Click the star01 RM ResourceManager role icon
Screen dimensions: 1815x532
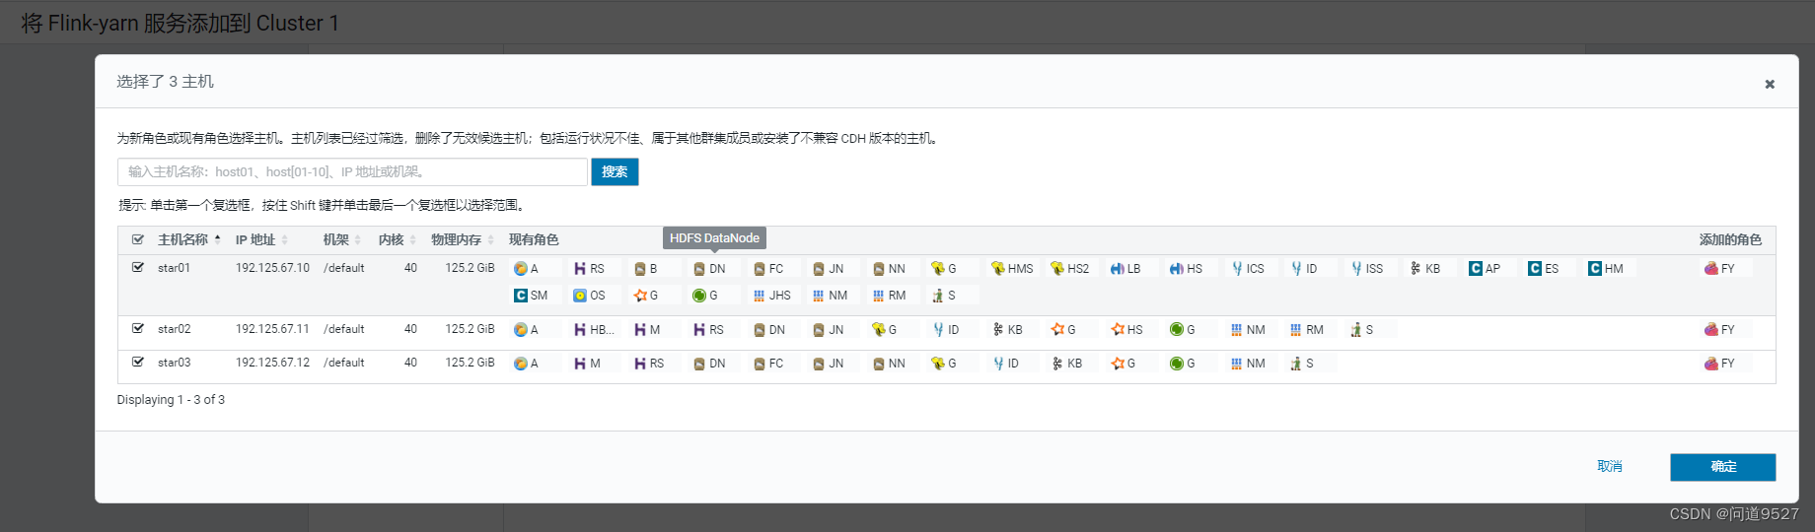click(x=878, y=295)
